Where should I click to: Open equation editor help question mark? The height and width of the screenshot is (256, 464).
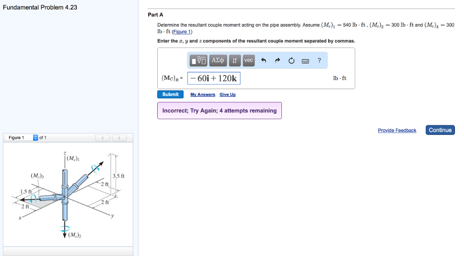click(x=319, y=60)
